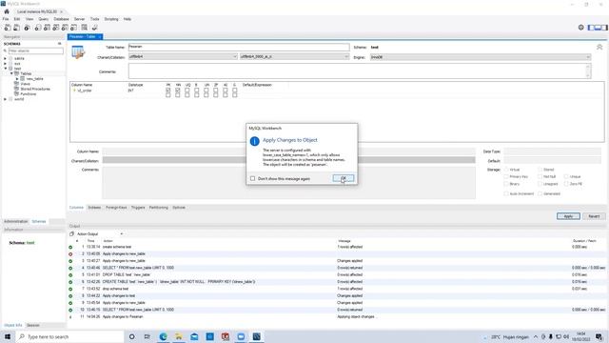Image resolution: width=609 pixels, height=343 pixels.
Task: Open SQL script file toolbar icon
Action: click(x=17, y=28)
